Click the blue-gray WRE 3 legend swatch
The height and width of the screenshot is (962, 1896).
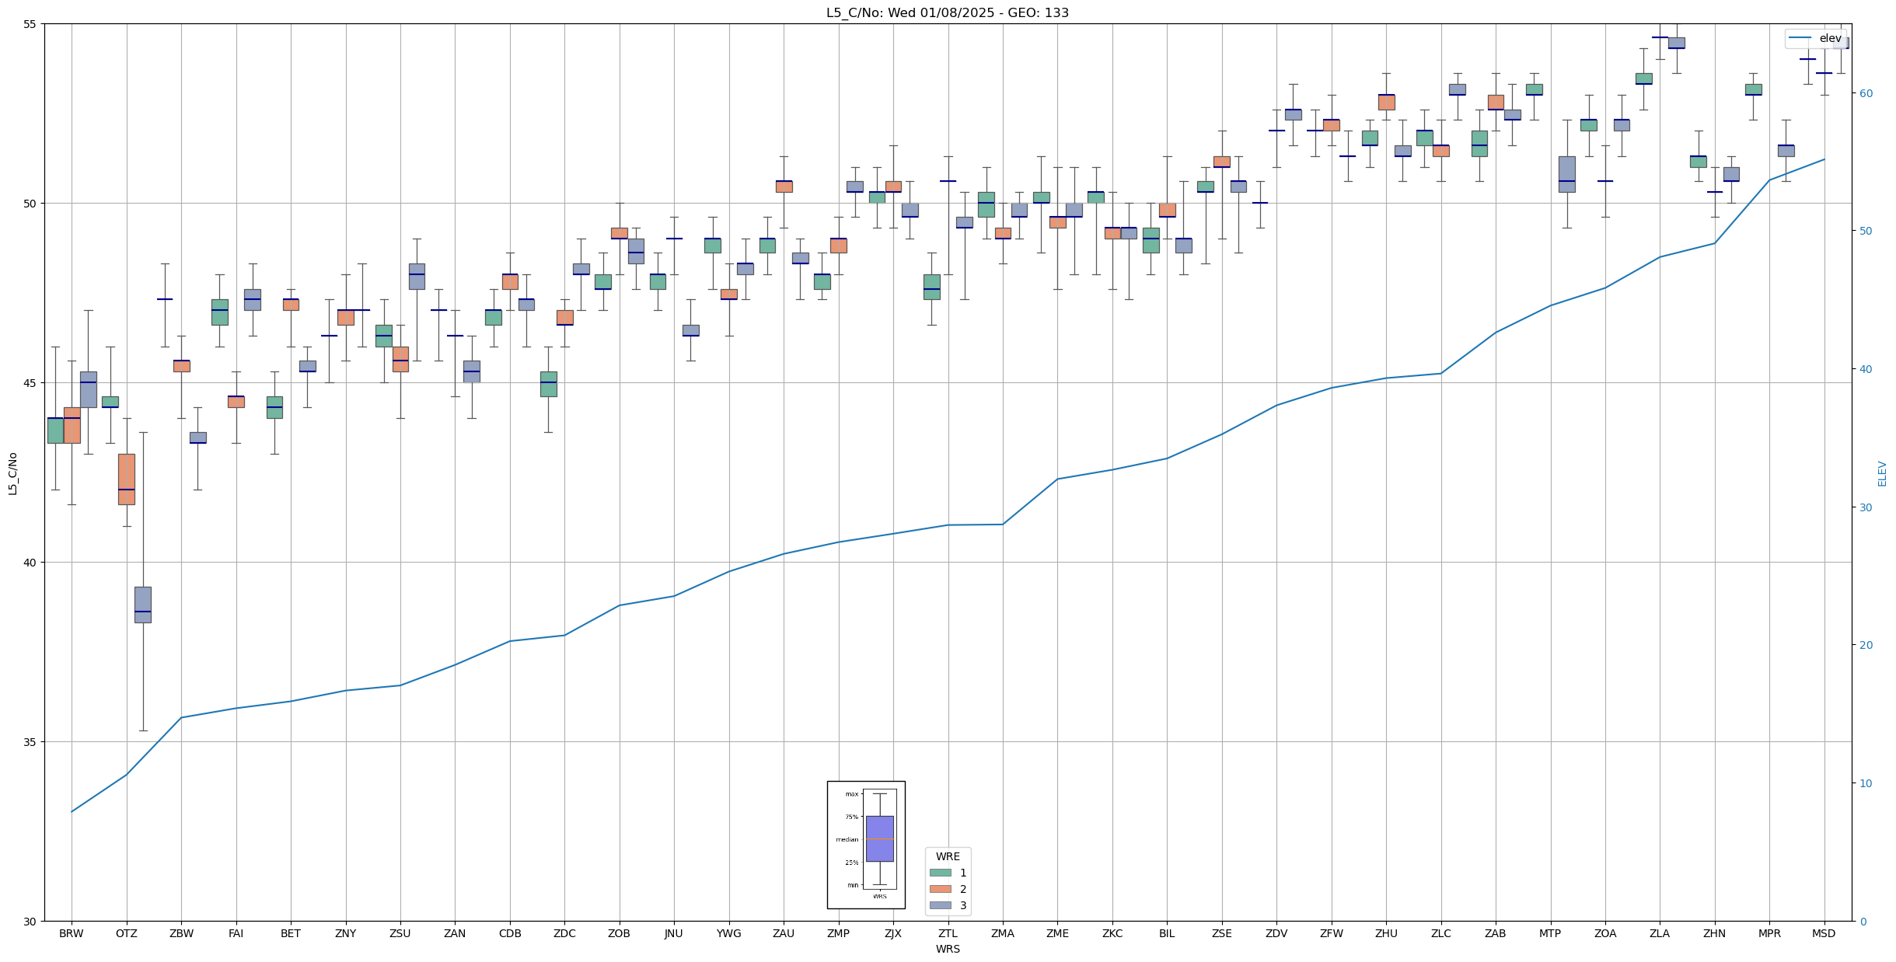(x=940, y=905)
